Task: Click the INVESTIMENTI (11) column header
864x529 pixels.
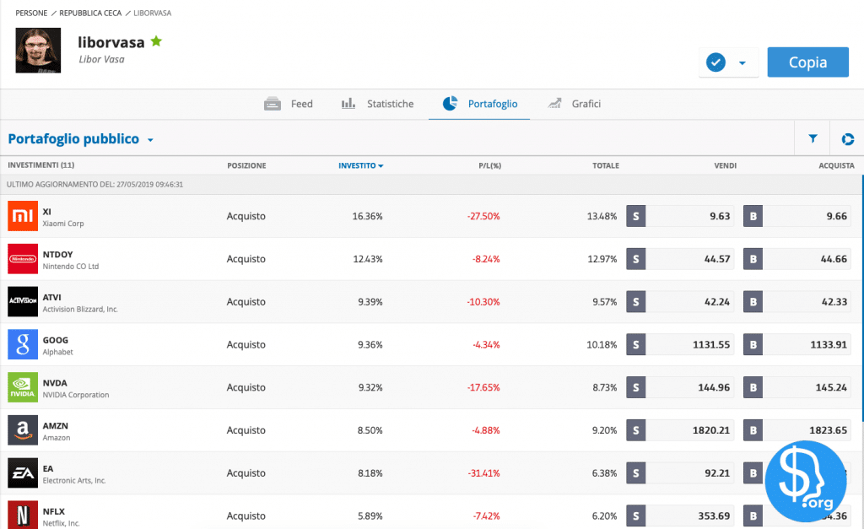Action: click(40, 165)
